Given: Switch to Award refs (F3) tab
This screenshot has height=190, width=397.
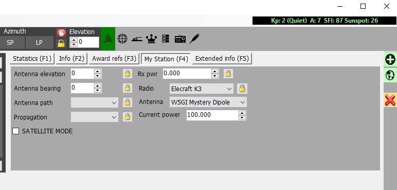Looking at the screenshot, I should [x=114, y=59].
